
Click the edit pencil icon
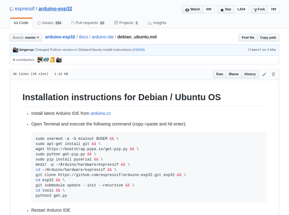[x=264, y=74]
